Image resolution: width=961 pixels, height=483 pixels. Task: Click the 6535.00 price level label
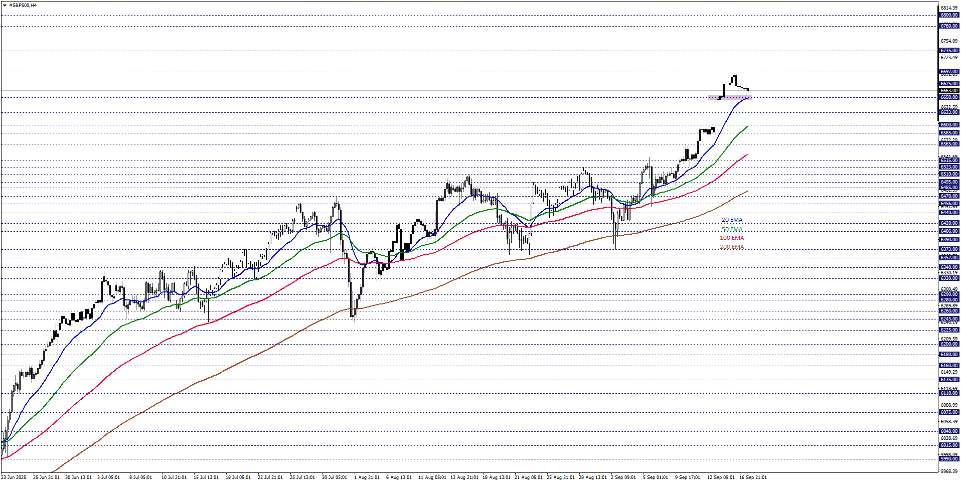coord(949,161)
